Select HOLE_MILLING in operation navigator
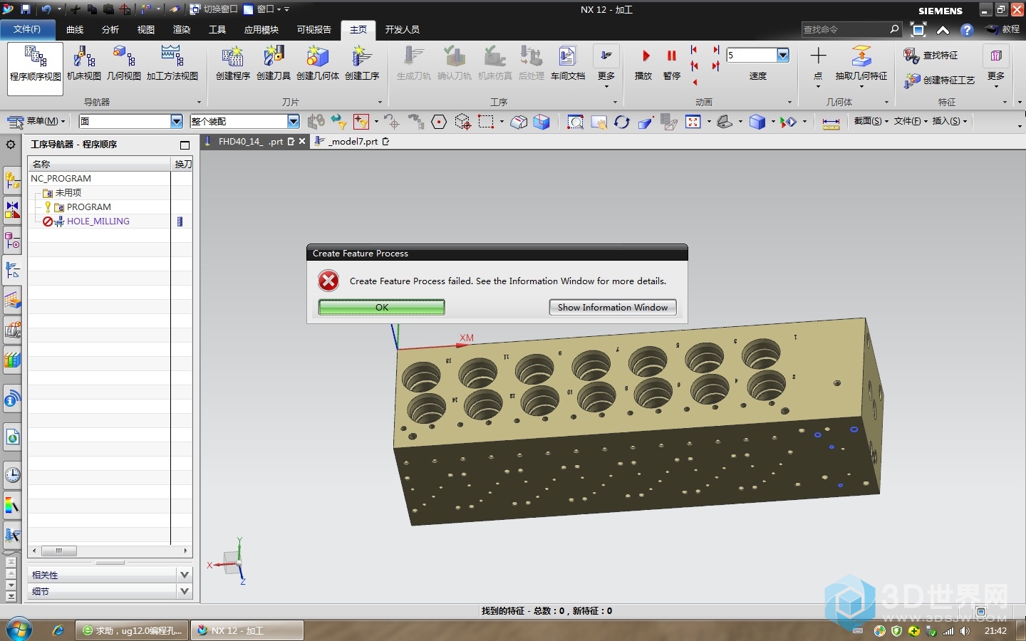1026x641 pixels. 98,222
